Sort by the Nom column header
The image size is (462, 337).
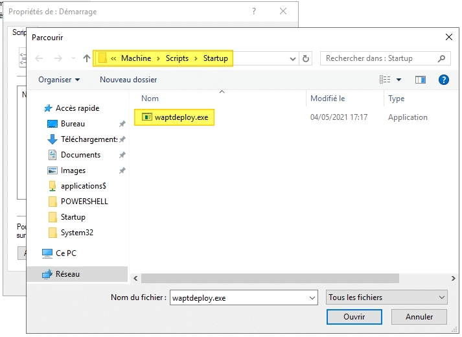pos(150,99)
